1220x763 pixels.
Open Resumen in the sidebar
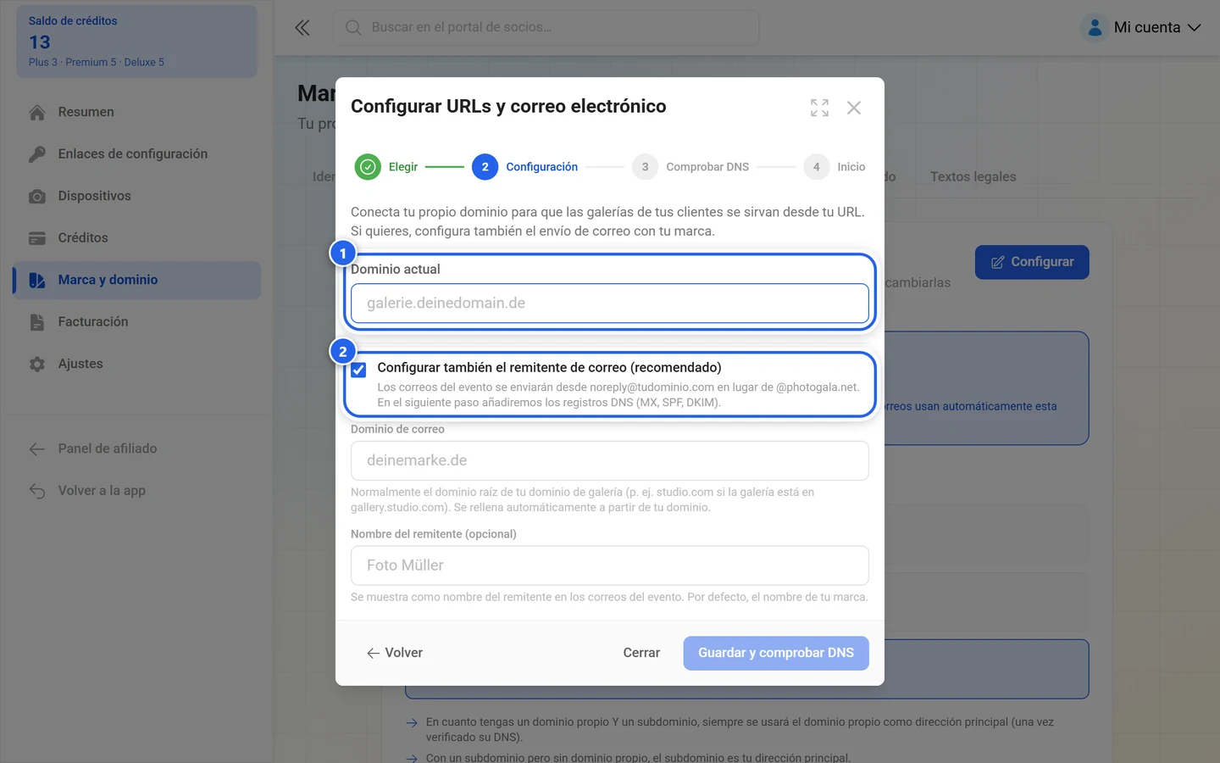(137, 112)
